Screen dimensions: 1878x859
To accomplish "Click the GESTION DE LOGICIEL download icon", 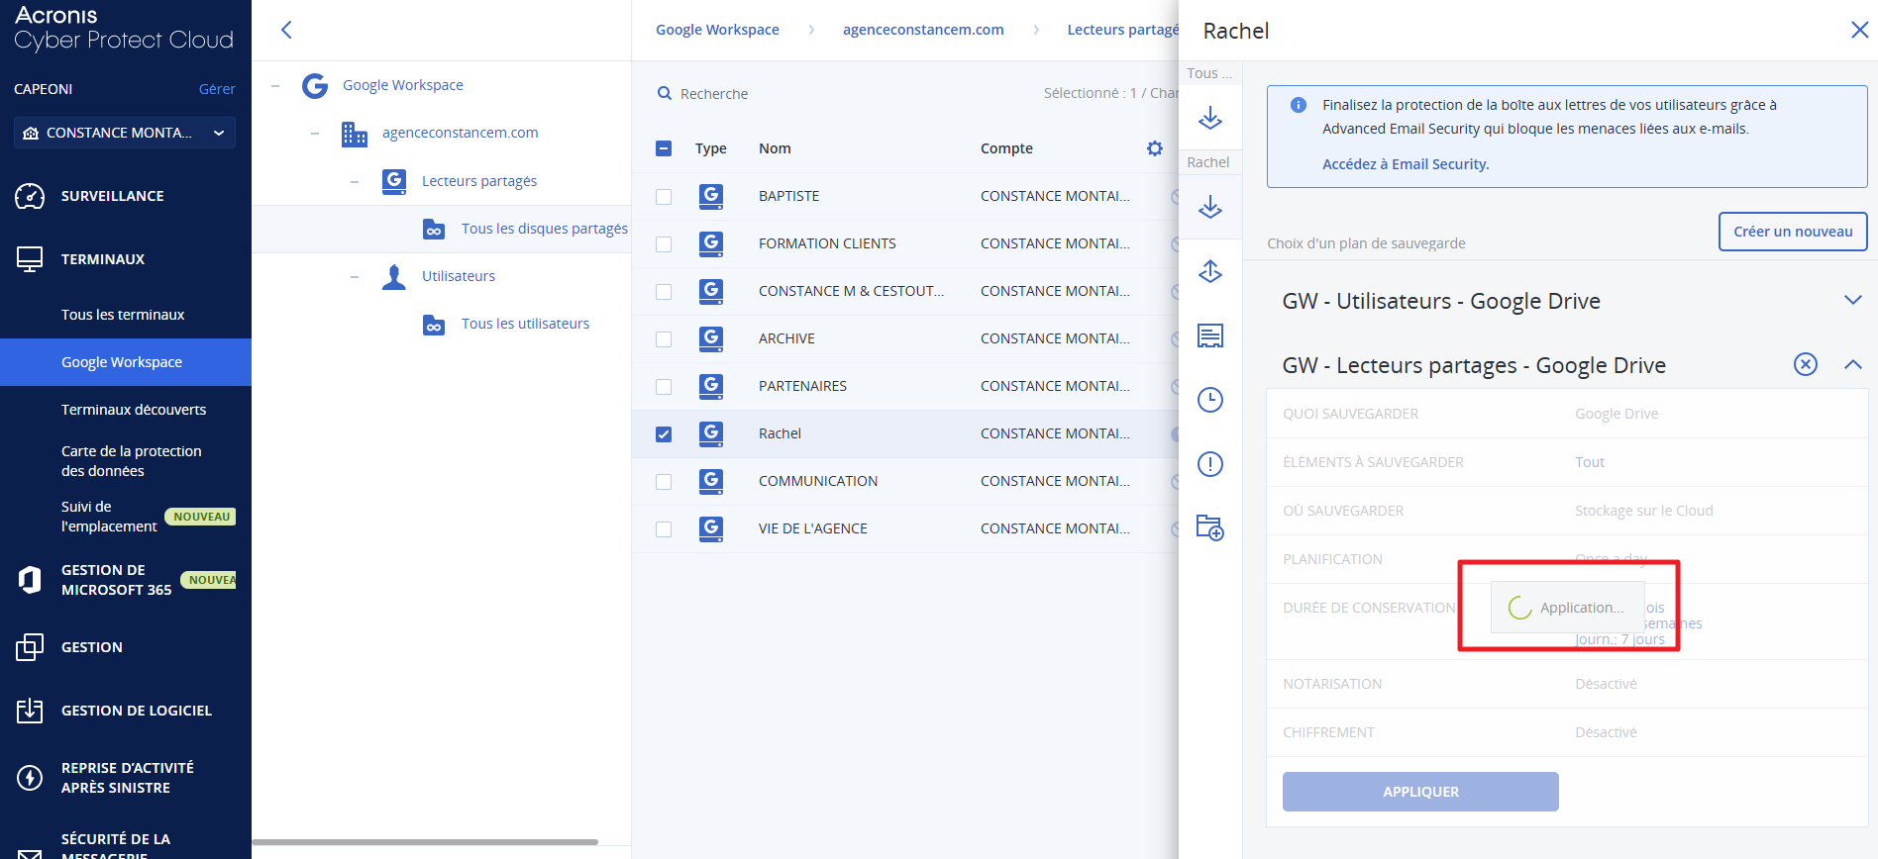I will [30, 711].
